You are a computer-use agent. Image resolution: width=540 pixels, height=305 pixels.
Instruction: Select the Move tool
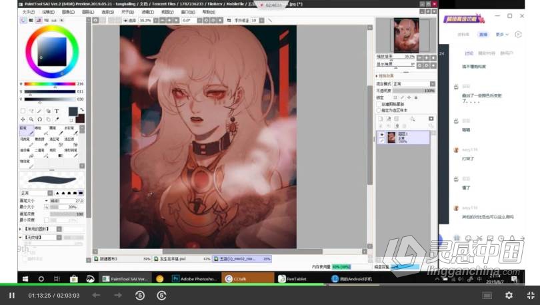pyautogui.click(x=23, y=119)
